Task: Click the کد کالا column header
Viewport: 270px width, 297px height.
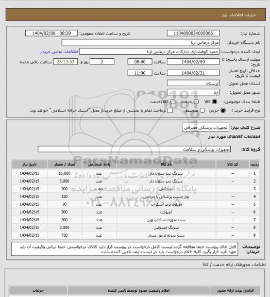Action: tap(233, 164)
